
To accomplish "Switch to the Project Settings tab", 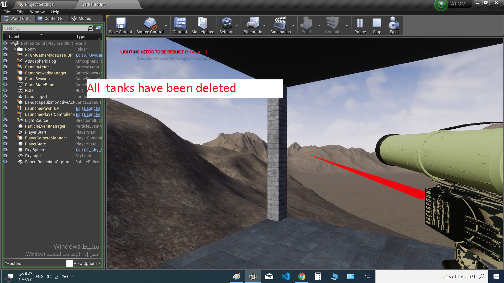I will pos(39,4).
